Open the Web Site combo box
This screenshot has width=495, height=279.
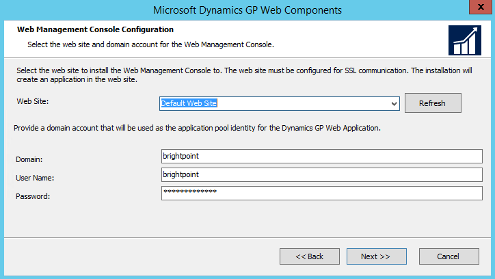[273, 103]
